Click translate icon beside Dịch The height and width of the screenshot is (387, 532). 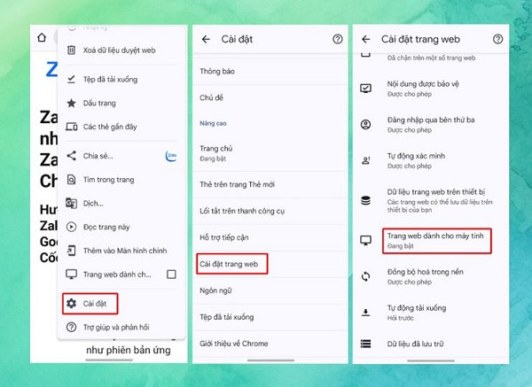click(x=71, y=204)
